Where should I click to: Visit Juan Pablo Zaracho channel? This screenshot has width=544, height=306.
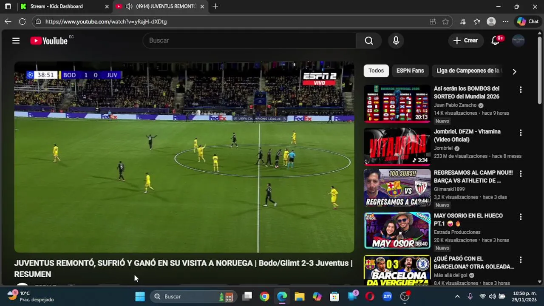click(455, 105)
